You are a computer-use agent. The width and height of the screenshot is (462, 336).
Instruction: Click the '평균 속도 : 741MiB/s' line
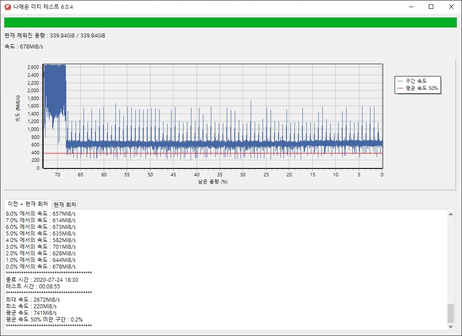pos(31,313)
